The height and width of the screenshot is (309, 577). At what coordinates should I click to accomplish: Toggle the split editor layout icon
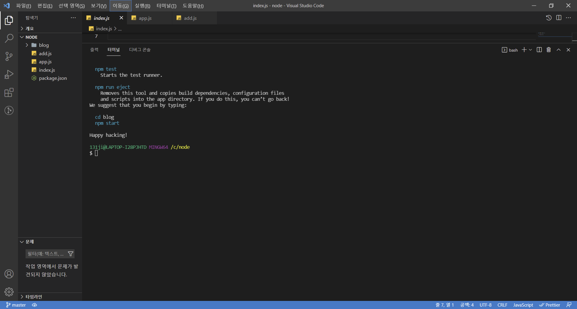coord(559,18)
